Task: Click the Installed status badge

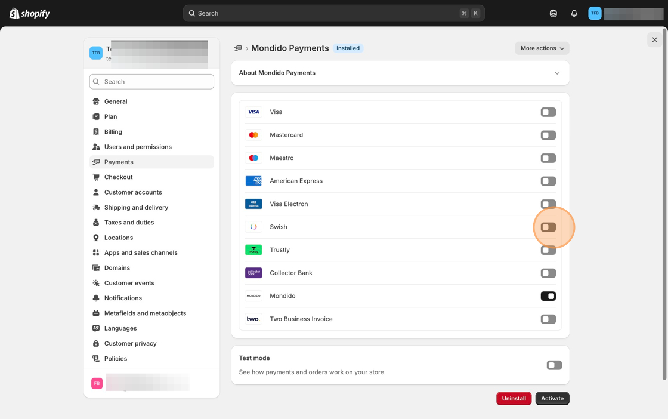Action: pyautogui.click(x=348, y=48)
